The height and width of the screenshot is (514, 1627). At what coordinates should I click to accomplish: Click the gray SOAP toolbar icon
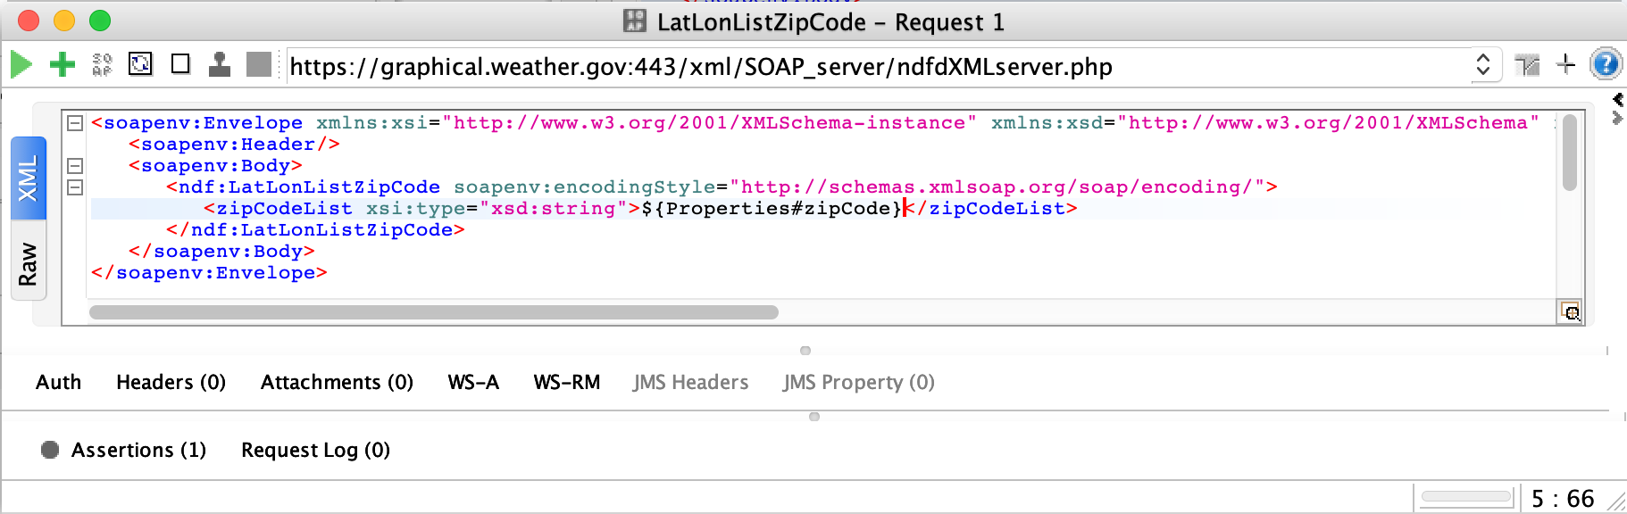pos(102,64)
